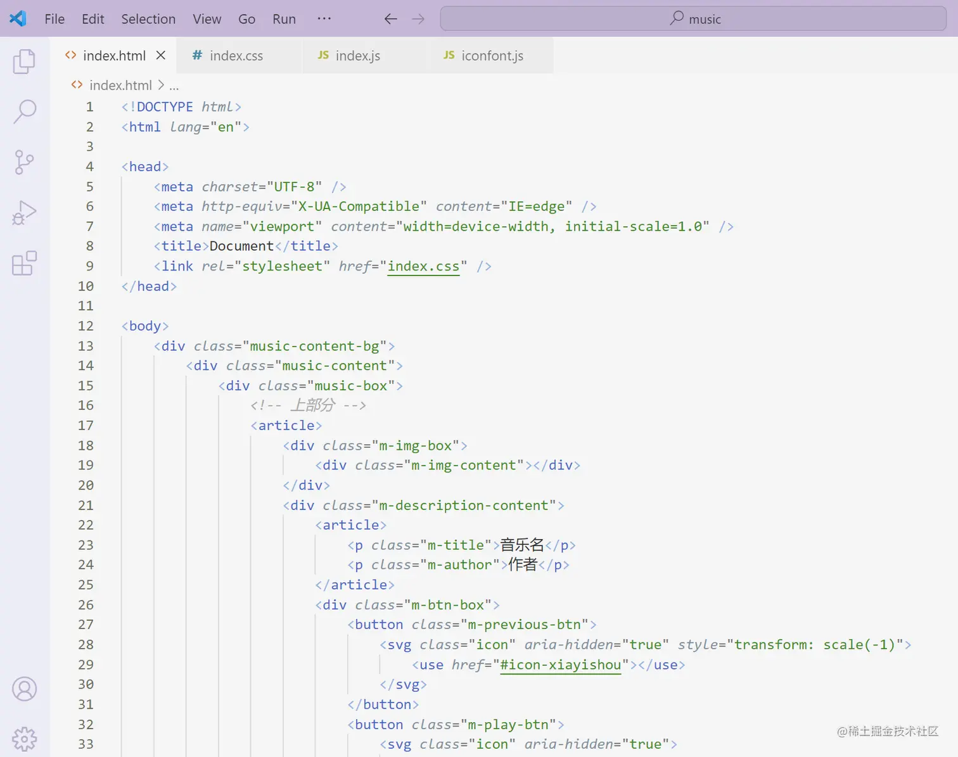Click the HTML file icon in breadcrumb
Image resolution: width=958 pixels, height=757 pixels.
tap(77, 85)
